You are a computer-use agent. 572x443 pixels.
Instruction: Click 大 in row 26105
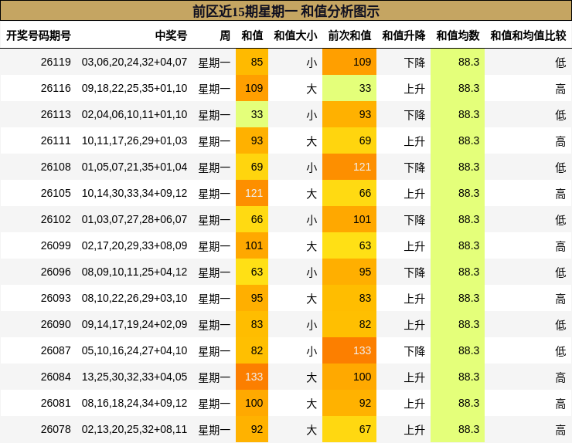(312, 194)
